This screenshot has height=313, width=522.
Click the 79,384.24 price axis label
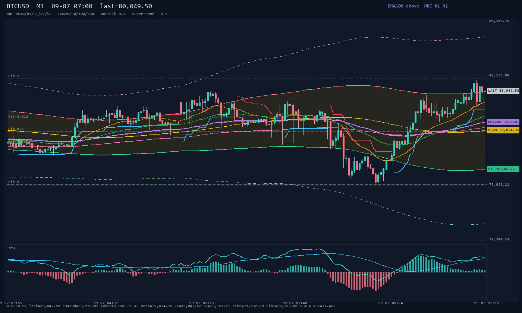click(499, 239)
